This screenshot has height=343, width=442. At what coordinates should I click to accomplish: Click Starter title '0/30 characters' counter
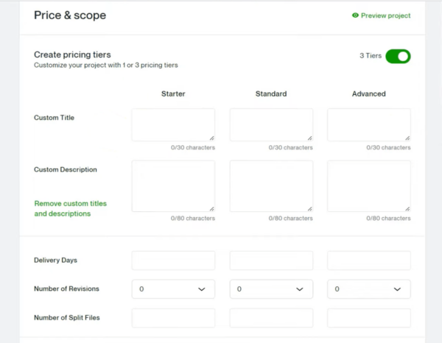coord(193,147)
